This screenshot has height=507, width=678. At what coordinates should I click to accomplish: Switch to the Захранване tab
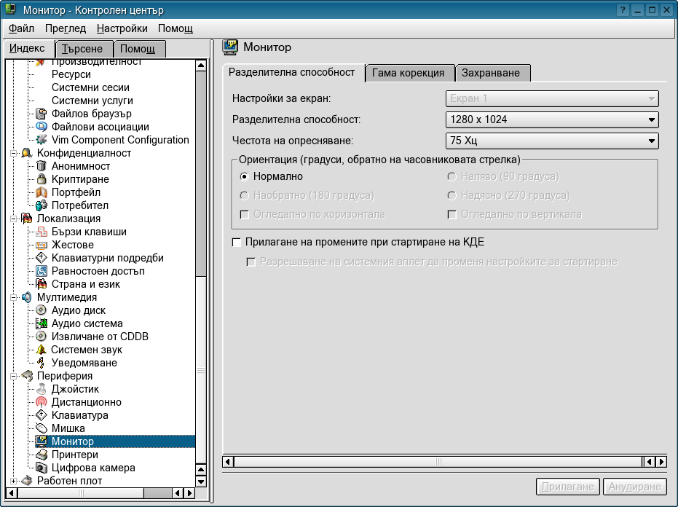(x=492, y=73)
